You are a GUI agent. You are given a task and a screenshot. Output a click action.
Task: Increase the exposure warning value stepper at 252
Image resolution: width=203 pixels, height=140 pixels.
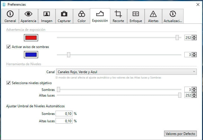[x=194, y=36]
